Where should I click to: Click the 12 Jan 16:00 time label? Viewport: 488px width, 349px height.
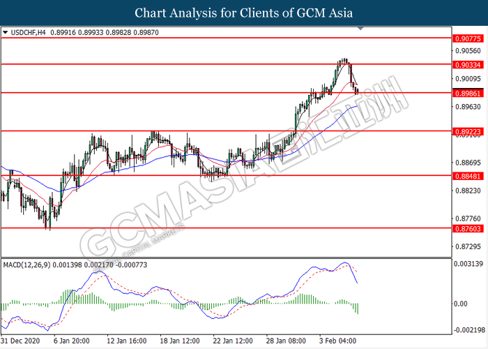click(x=125, y=341)
